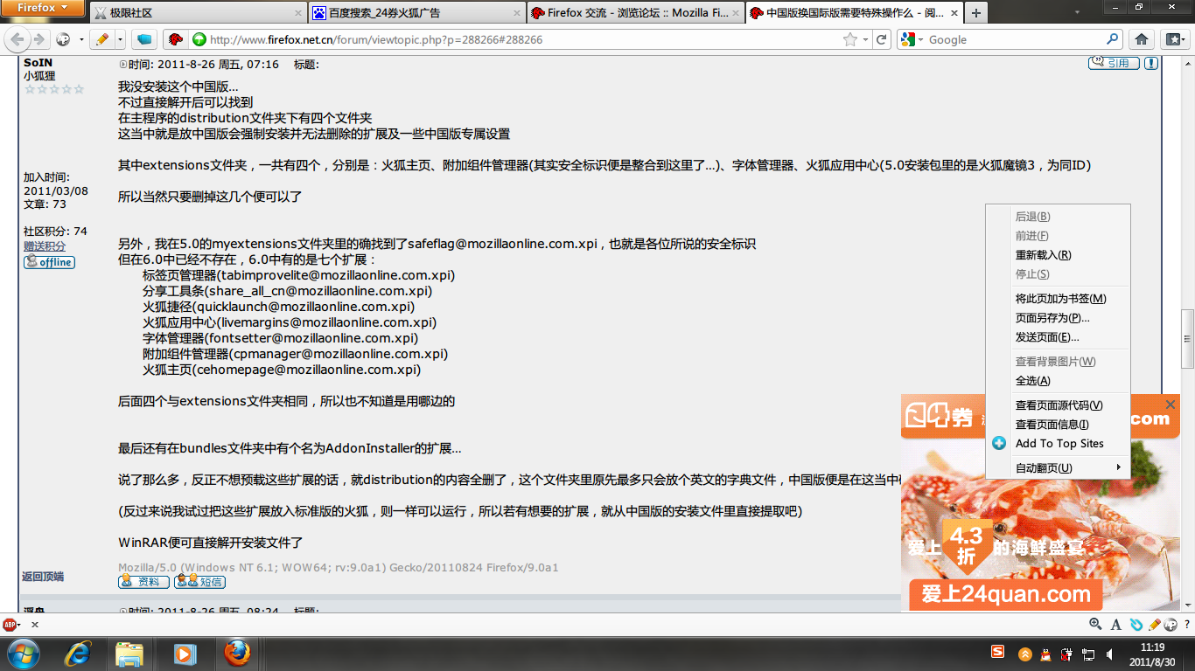
Task: Select 全选 in the context menu
Action: click(1058, 381)
